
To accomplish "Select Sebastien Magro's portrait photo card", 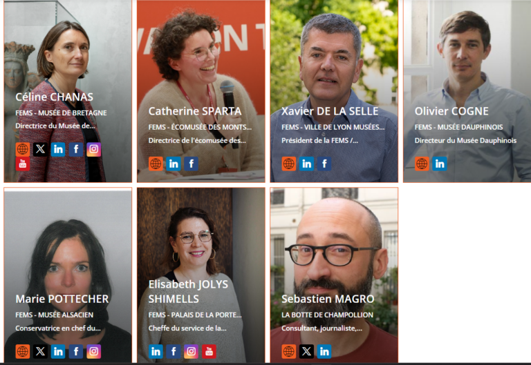I will click(x=334, y=275).
